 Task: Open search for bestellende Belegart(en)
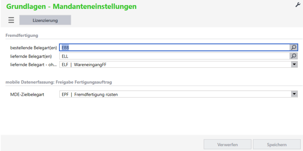point(294,47)
